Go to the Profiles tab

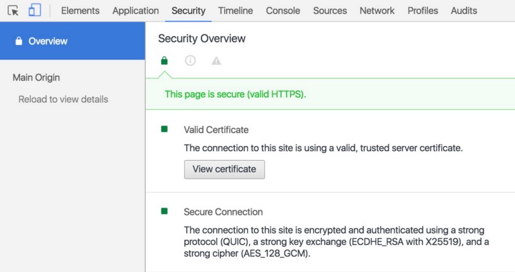[423, 10]
